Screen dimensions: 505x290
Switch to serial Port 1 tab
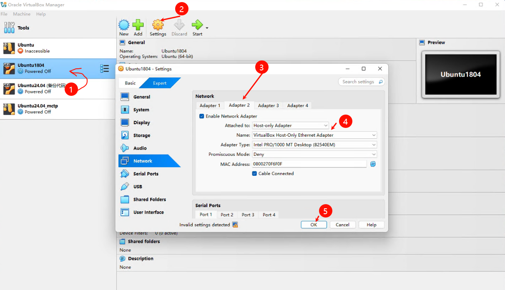(x=206, y=215)
